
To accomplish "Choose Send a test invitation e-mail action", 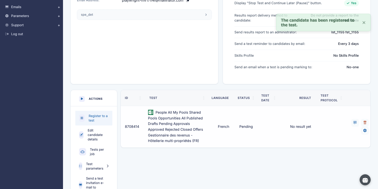I will [x=94, y=183].
